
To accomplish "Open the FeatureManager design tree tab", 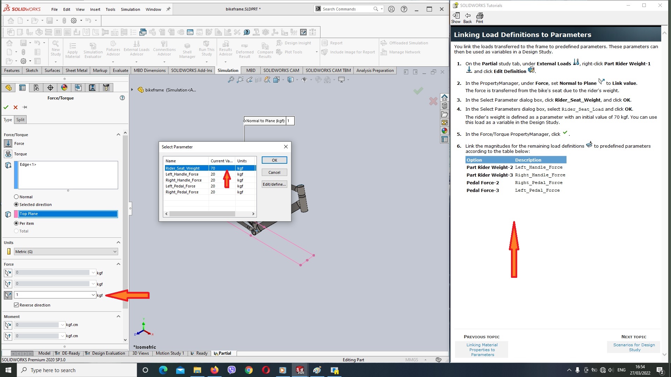I will pyautogui.click(x=8, y=88).
